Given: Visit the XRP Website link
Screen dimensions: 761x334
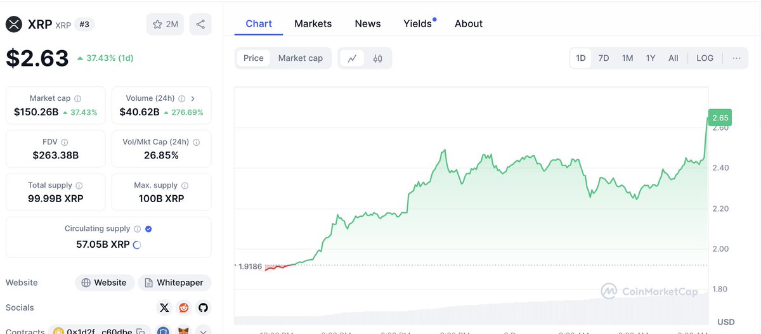Looking at the screenshot, I should [105, 283].
